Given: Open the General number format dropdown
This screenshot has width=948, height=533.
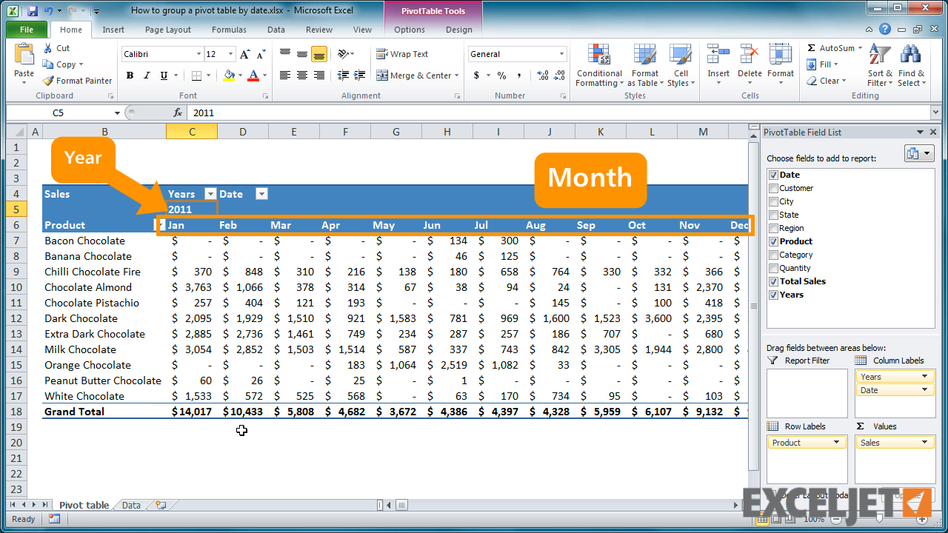Looking at the screenshot, I should tap(561, 54).
